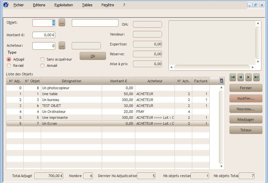The width and height of the screenshot is (268, 183).
Task: Open the Exploitation menu
Action: click(x=64, y=5)
